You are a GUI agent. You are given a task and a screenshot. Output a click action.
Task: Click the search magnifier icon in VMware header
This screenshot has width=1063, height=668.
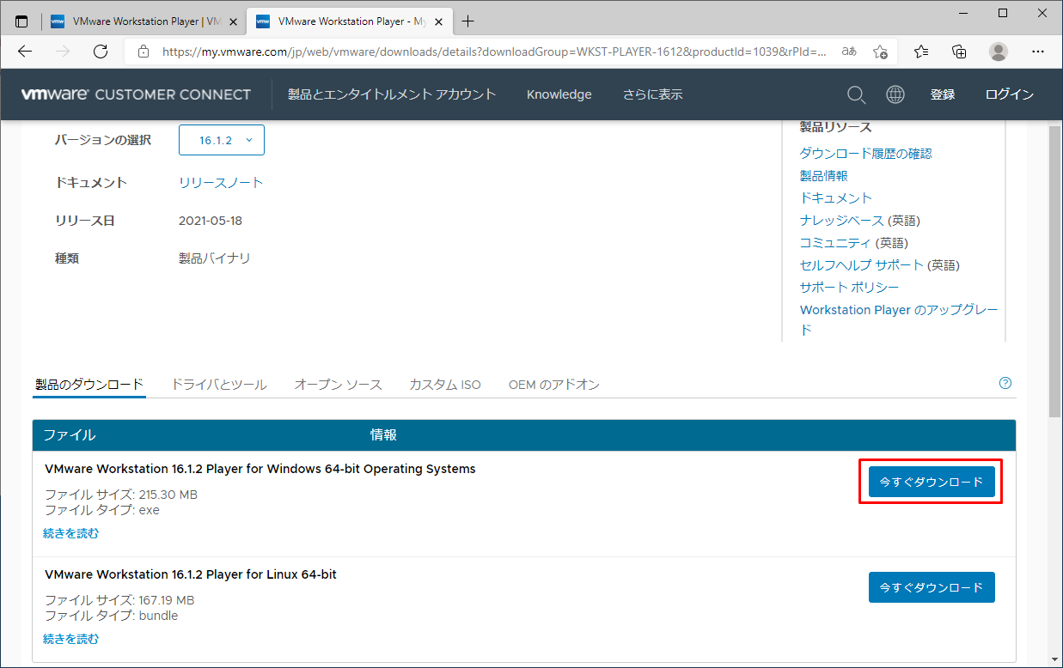pos(856,94)
